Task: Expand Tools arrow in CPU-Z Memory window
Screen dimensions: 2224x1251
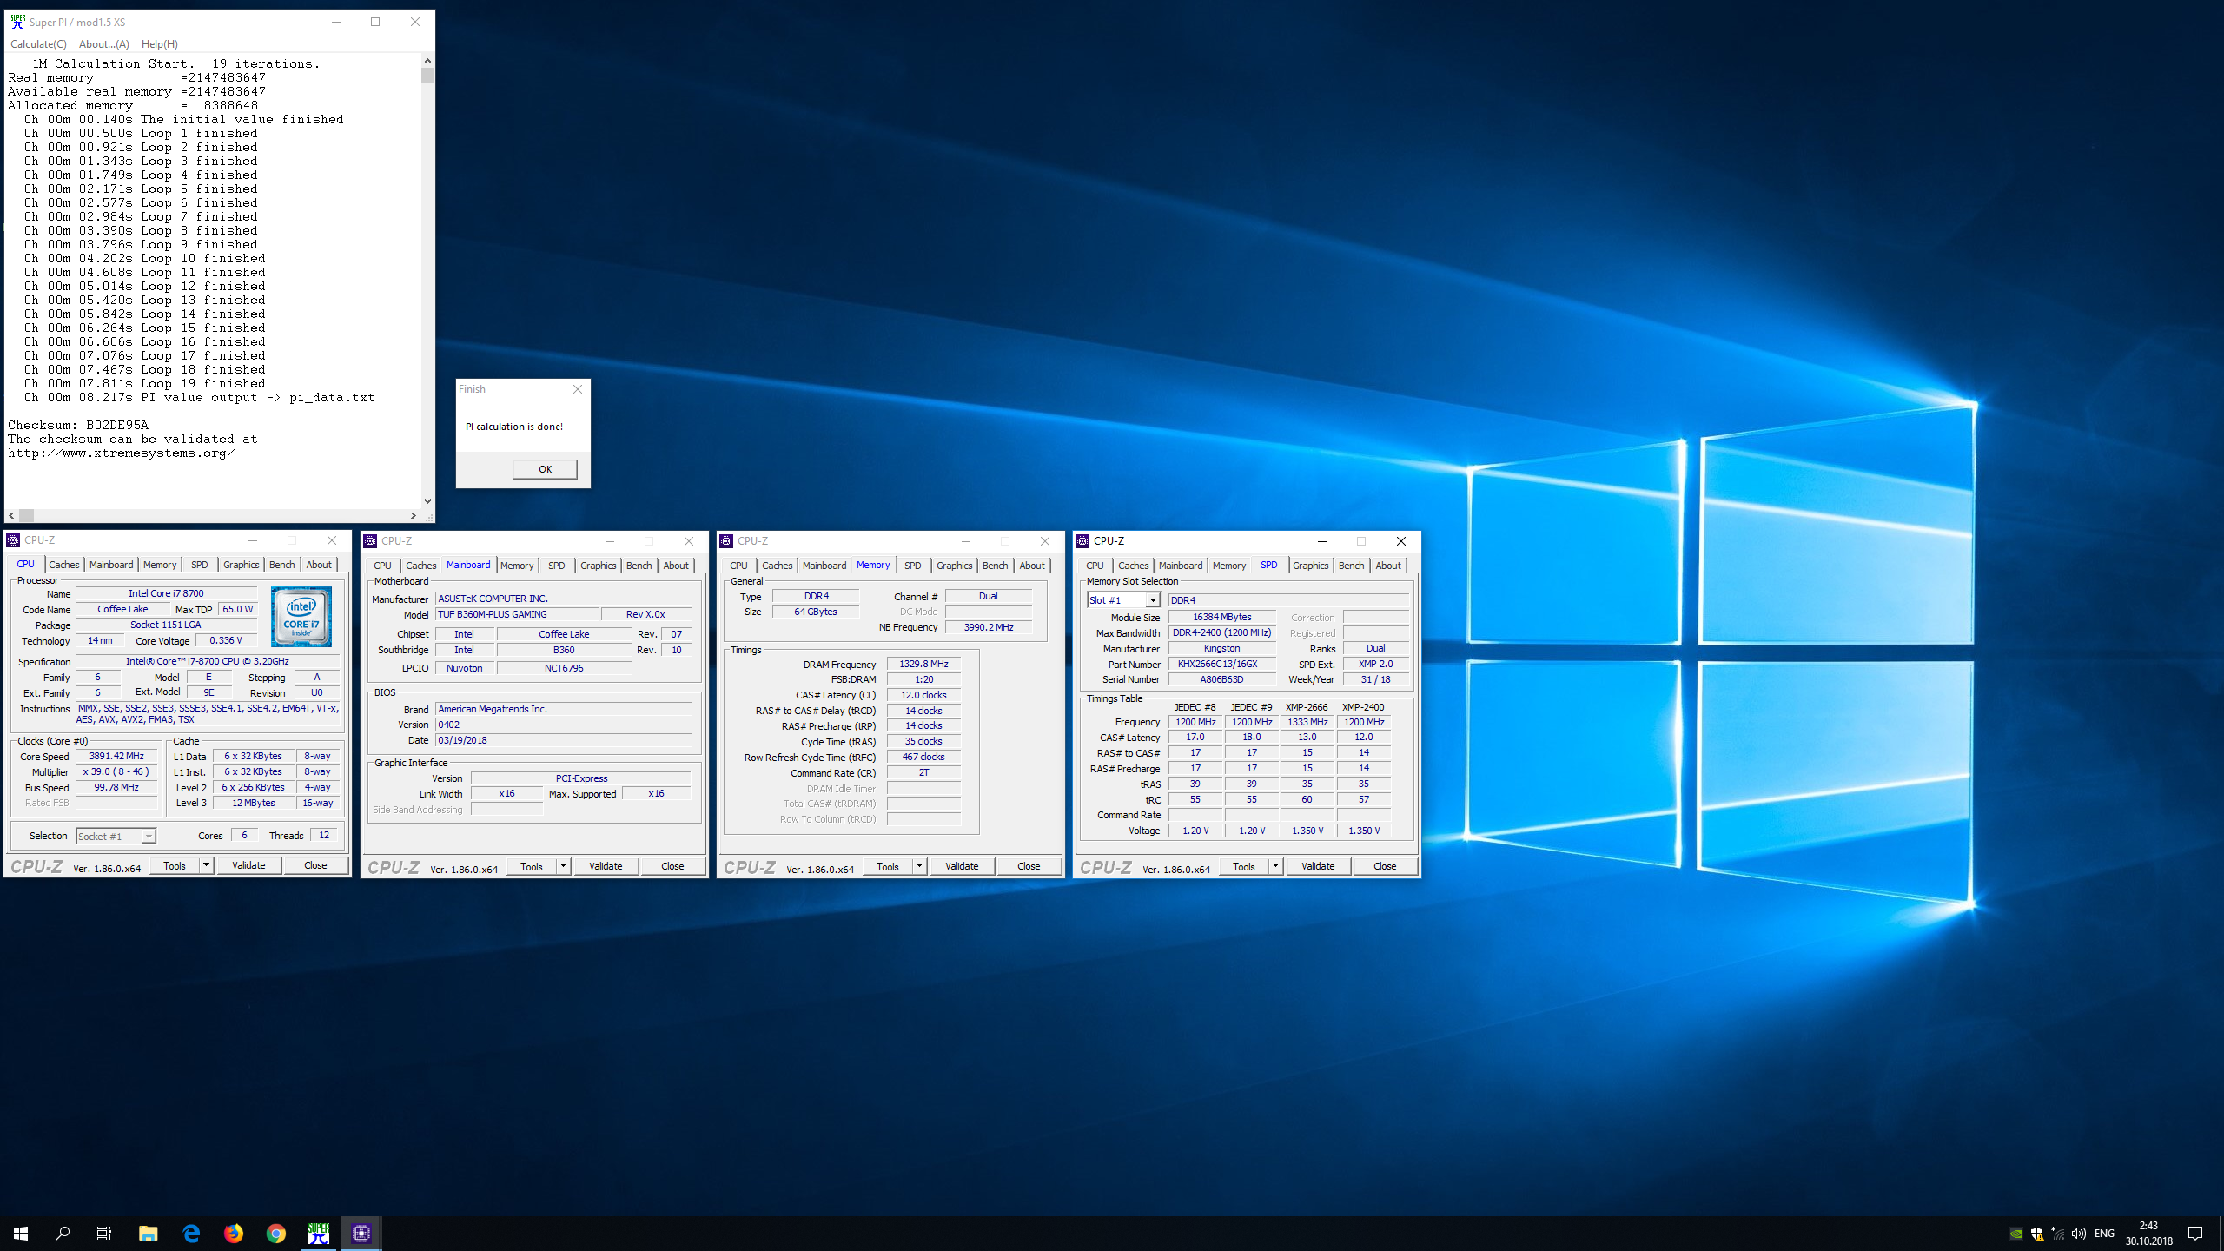Action: (x=919, y=866)
